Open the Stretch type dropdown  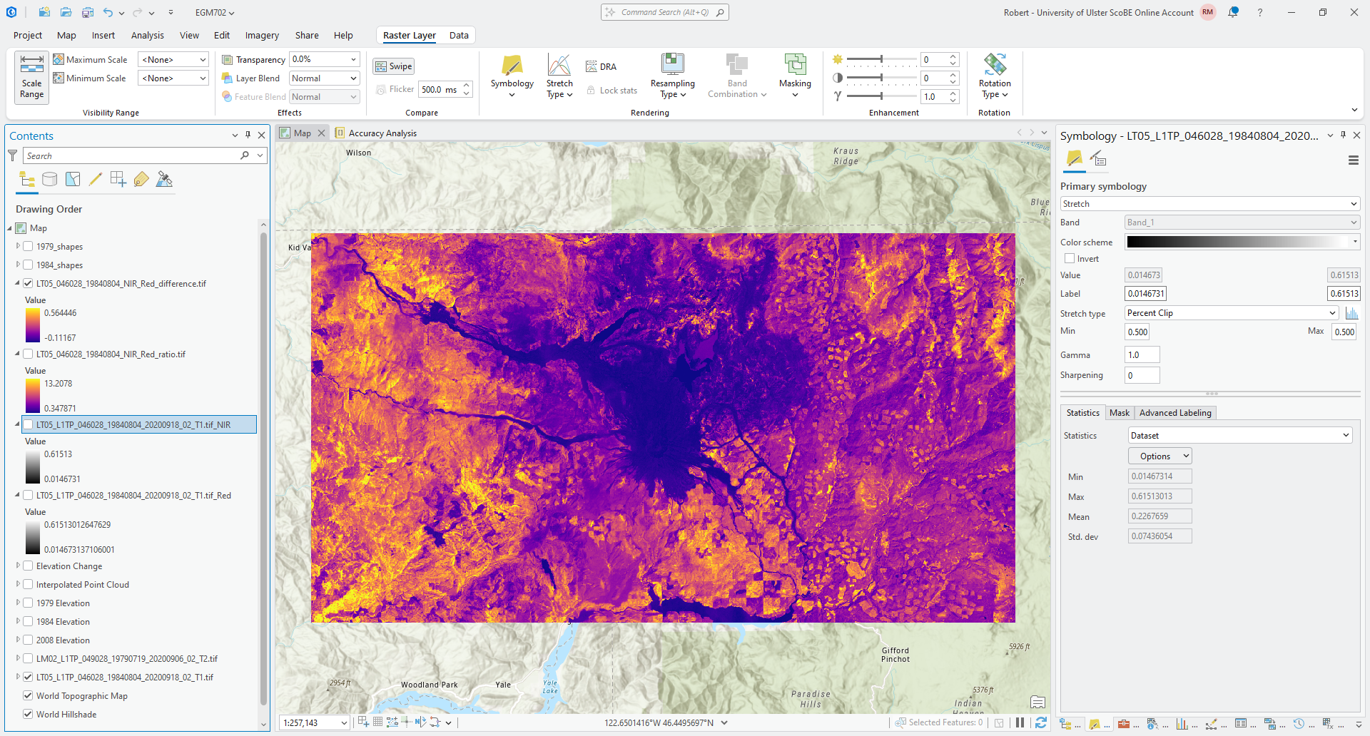pyautogui.click(x=1231, y=313)
